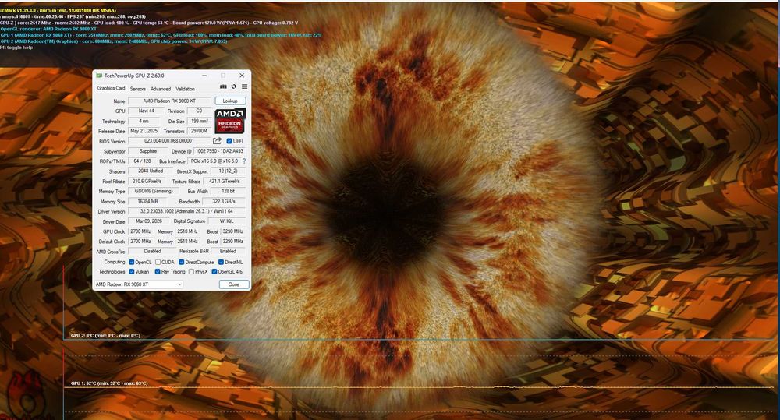Click the Bus Width value 128 bit
The height and width of the screenshot is (420, 780).
click(228, 191)
